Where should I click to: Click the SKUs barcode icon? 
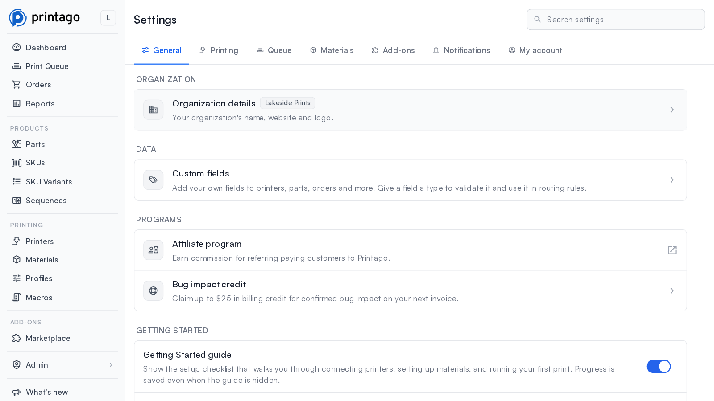(x=17, y=163)
